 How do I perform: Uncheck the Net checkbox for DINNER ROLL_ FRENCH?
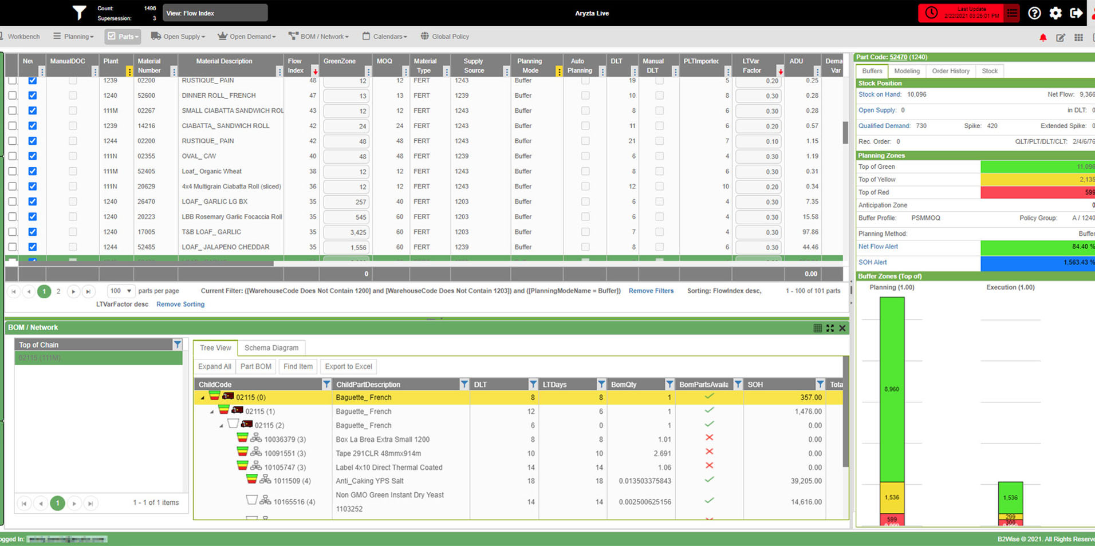[x=33, y=96]
